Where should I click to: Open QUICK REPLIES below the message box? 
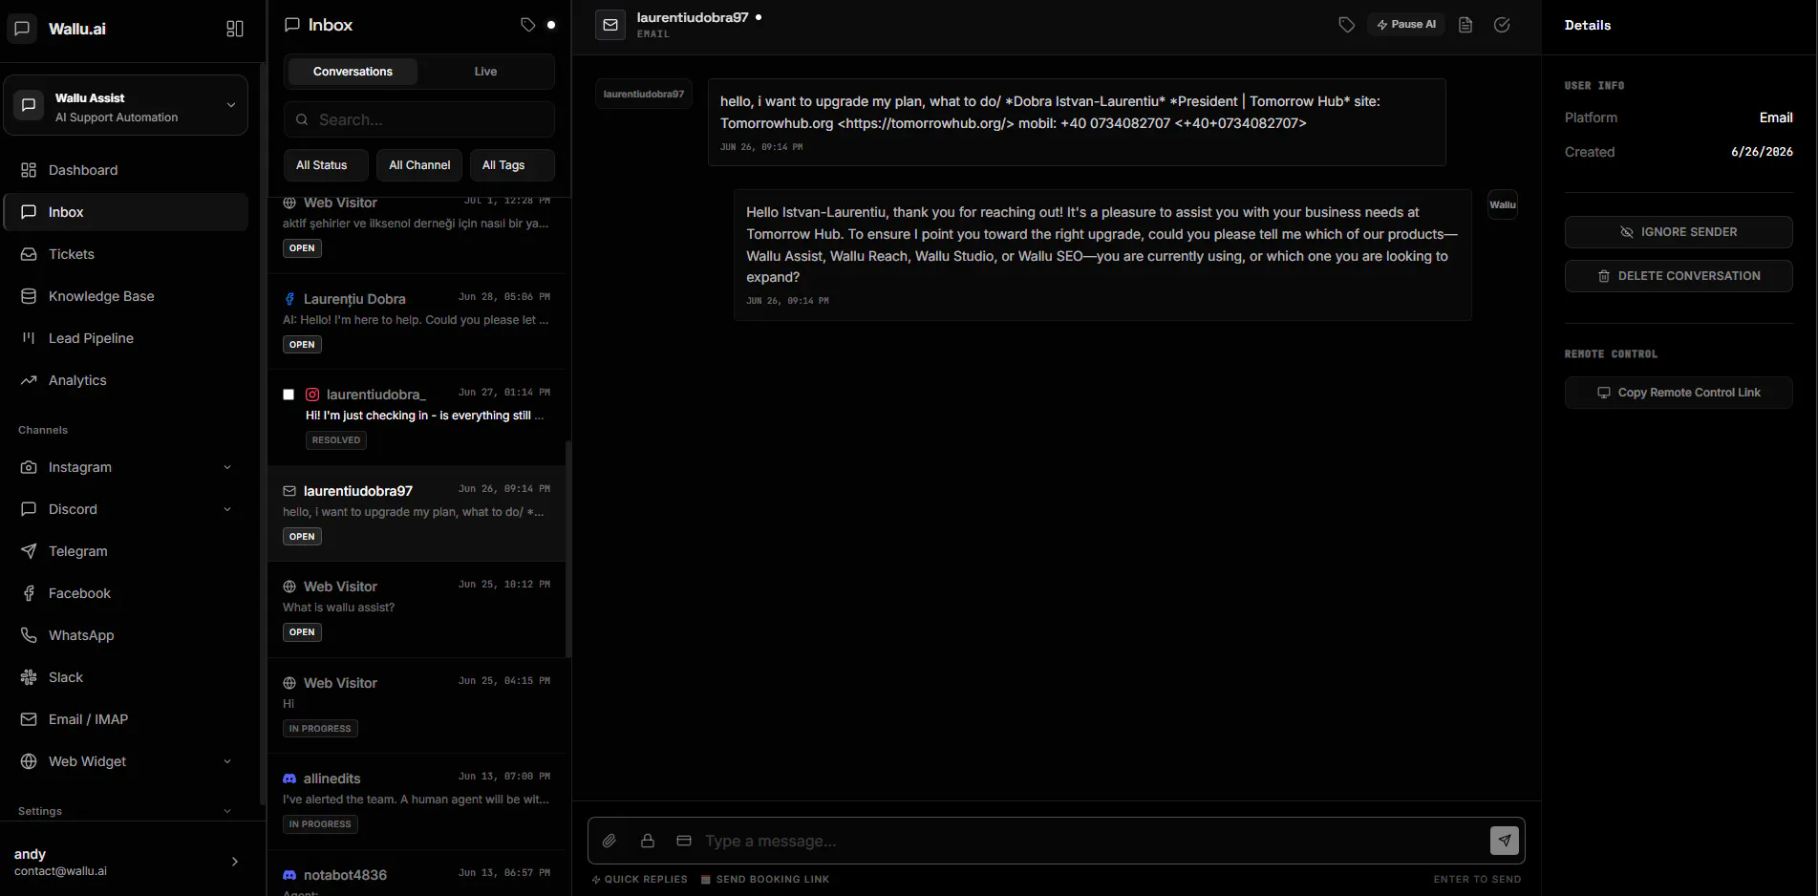[639, 880]
